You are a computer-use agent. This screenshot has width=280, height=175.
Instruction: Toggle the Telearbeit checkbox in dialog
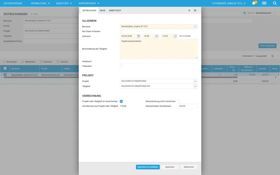(x=121, y=66)
